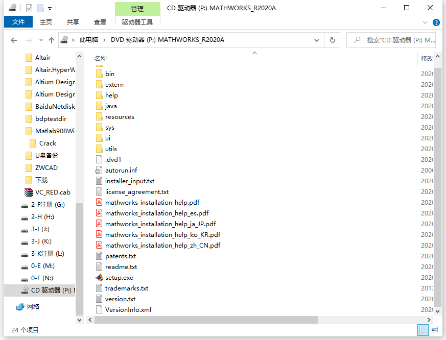Select mathworks_installation_help_zh_CN.pdf PDF icon
Image resolution: width=446 pixels, height=340 pixels.
tap(99, 245)
